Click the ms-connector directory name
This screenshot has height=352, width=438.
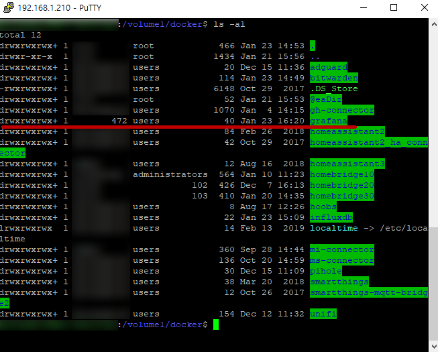coord(342,260)
